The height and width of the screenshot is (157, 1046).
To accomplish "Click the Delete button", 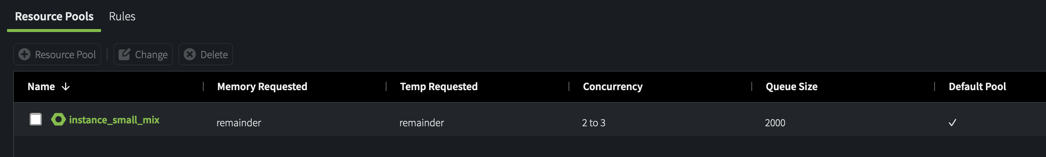I will (206, 54).
